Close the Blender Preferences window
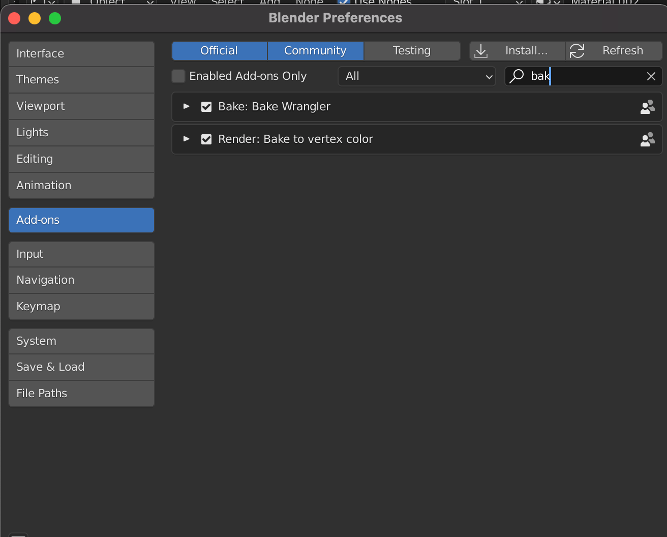The width and height of the screenshot is (667, 537). 14,19
